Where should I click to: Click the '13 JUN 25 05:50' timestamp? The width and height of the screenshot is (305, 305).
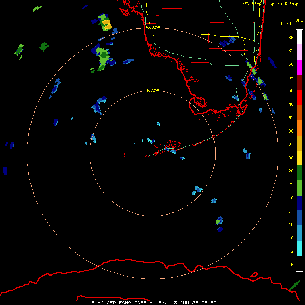(x=194, y=303)
